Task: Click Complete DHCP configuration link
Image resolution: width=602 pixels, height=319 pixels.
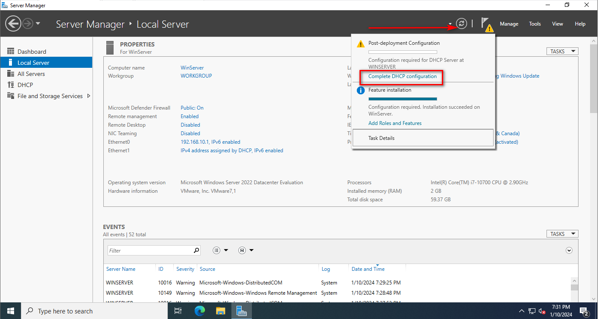Action: point(402,76)
